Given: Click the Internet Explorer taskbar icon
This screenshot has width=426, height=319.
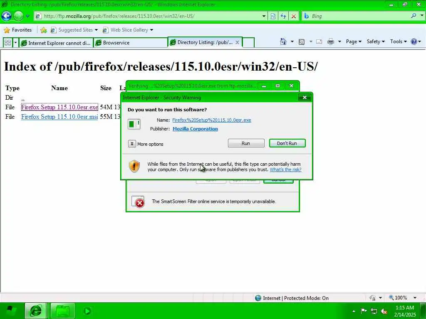Looking at the screenshot, I should [x=36, y=311].
